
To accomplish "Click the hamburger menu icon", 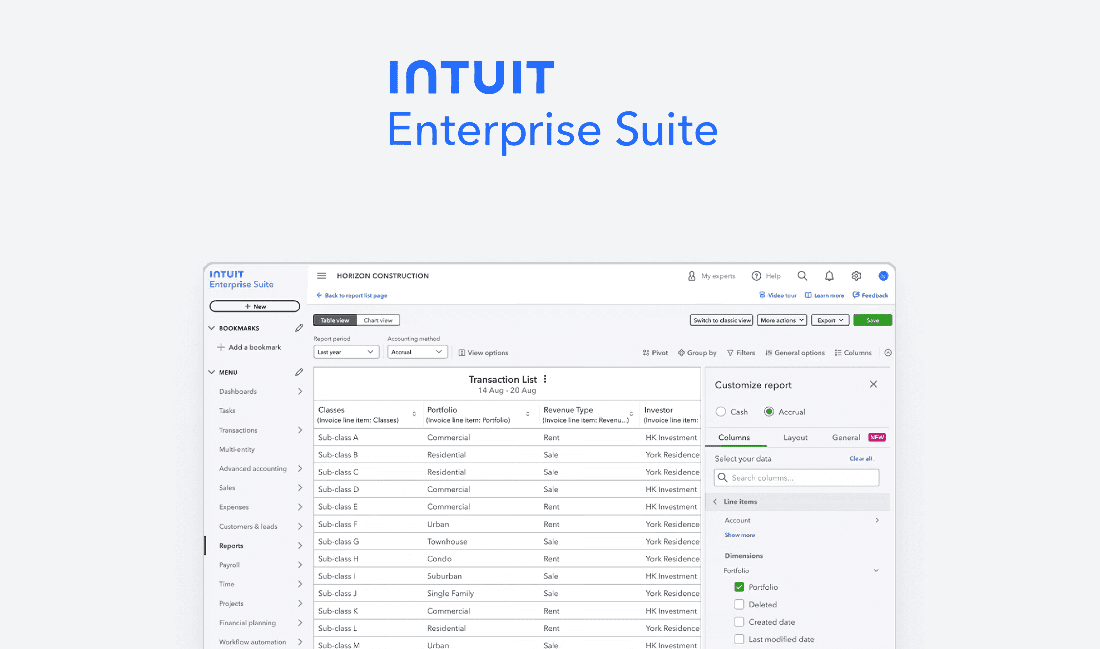I will [x=322, y=276].
